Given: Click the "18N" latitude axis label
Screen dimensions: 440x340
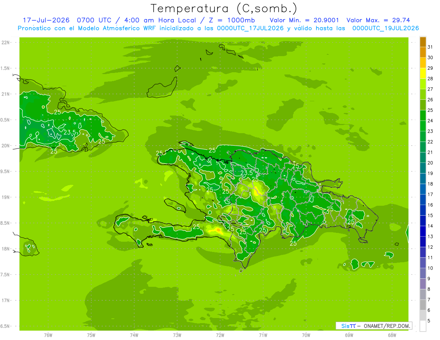Looking at the screenshot, I should [5, 249].
